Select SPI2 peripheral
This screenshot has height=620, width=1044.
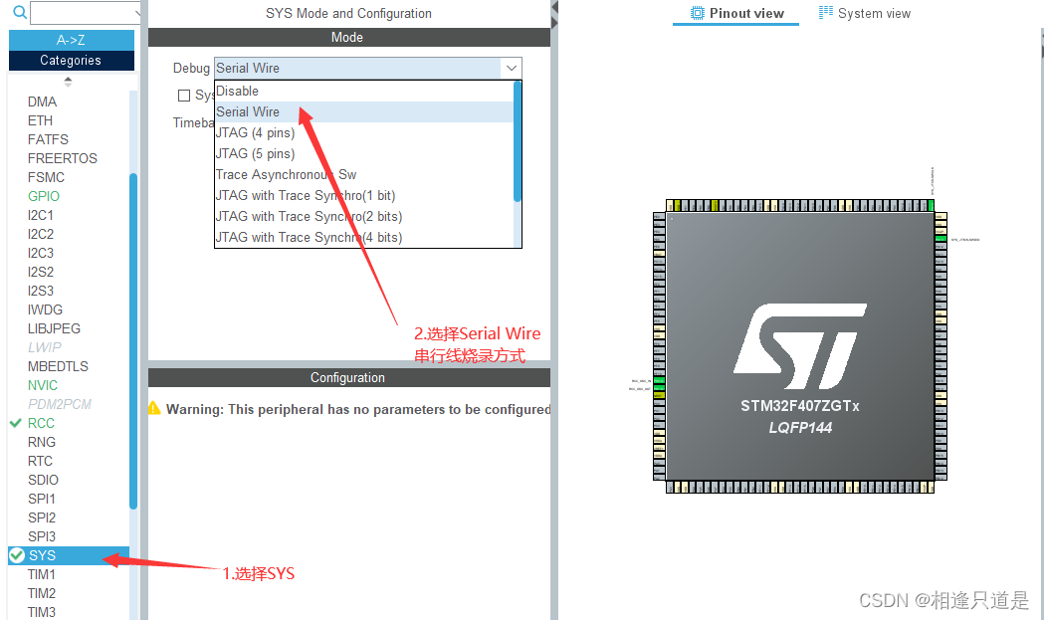pyautogui.click(x=41, y=517)
